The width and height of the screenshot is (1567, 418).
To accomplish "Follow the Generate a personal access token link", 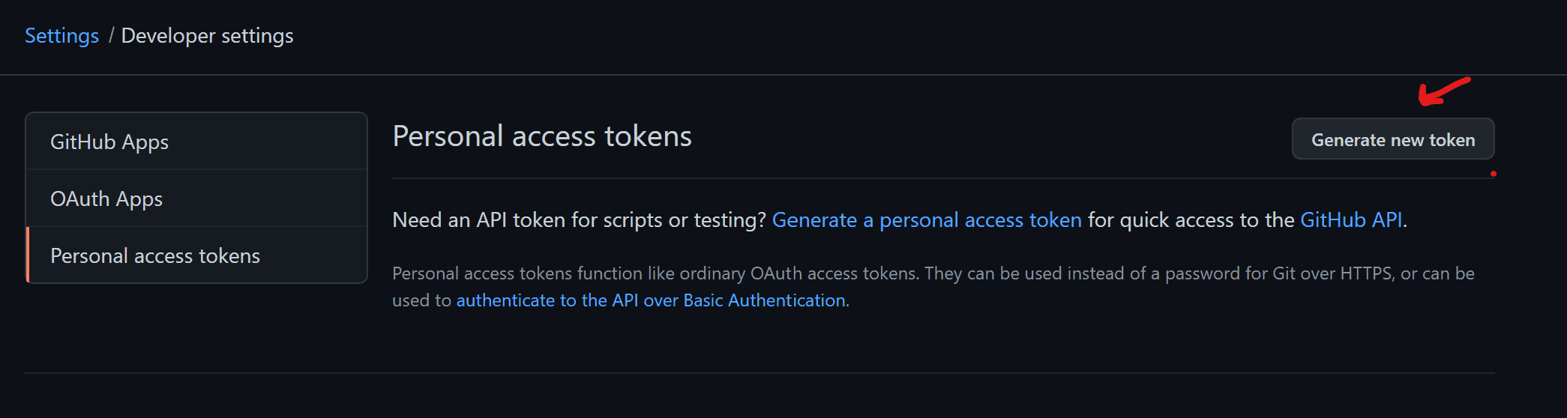I will point(927,219).
